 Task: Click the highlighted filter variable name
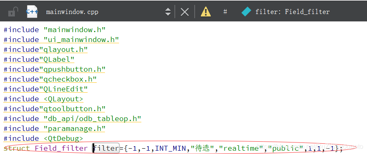click(x=106, y=148)
